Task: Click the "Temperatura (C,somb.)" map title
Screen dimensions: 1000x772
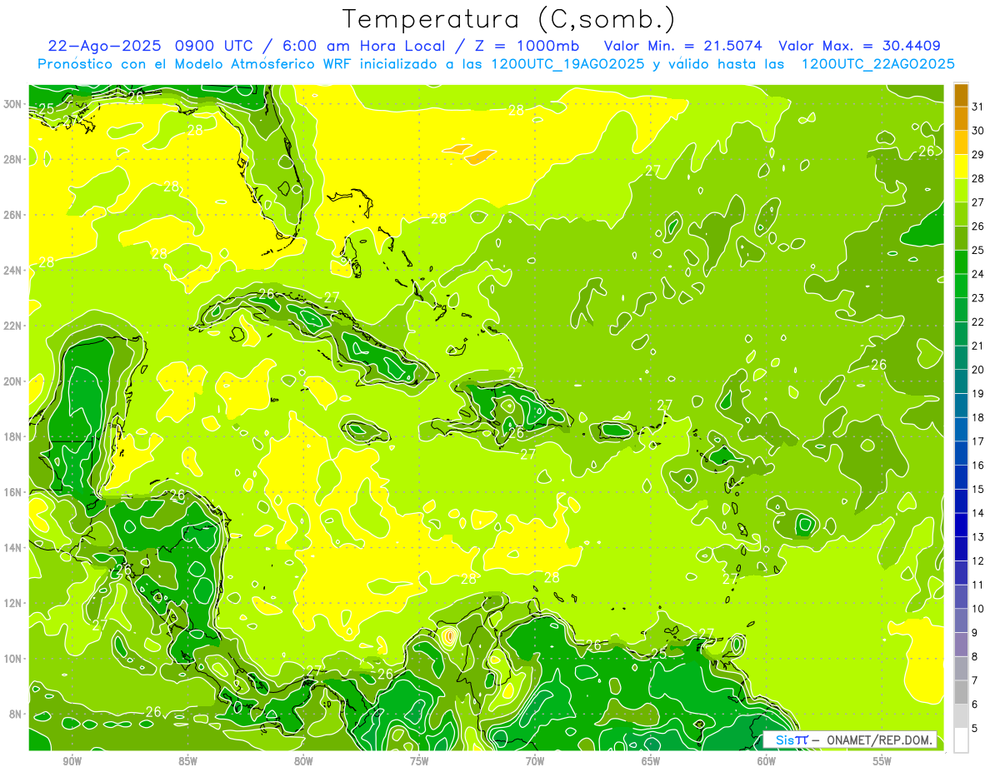Action: 509,19
